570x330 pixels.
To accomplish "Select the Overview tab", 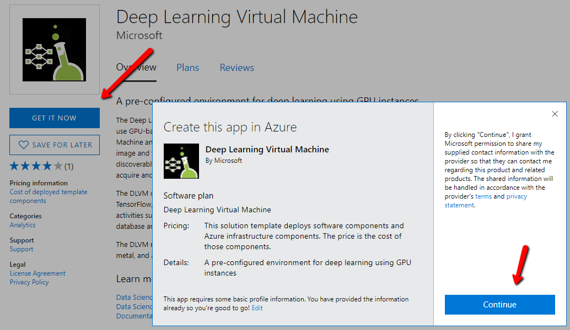I will tap(136, 68).
